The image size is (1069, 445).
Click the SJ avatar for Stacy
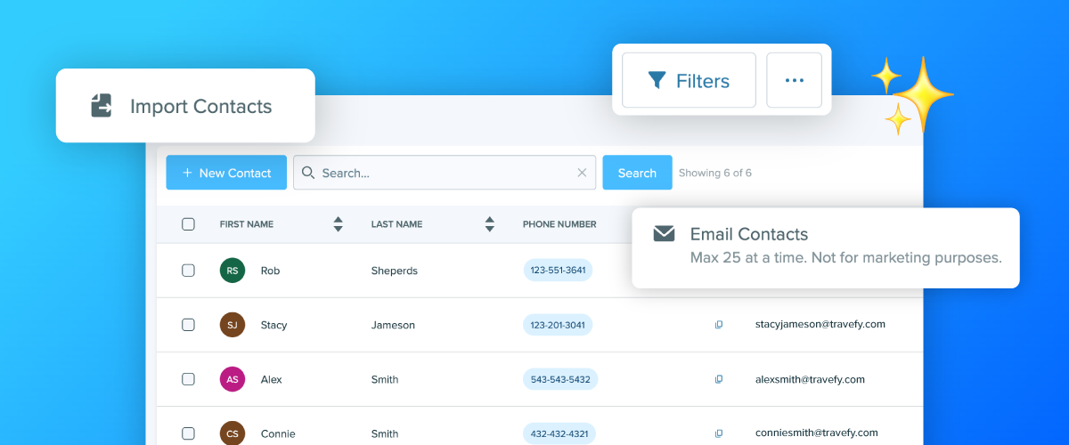pos(233,325)
